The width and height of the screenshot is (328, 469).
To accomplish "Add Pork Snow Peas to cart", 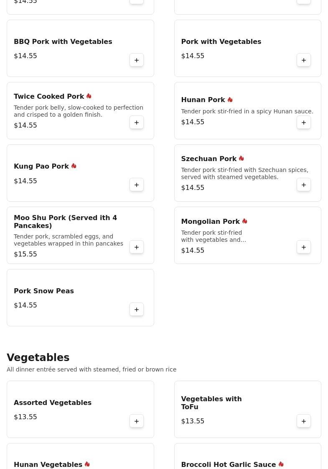I will (x=137, y=310).
